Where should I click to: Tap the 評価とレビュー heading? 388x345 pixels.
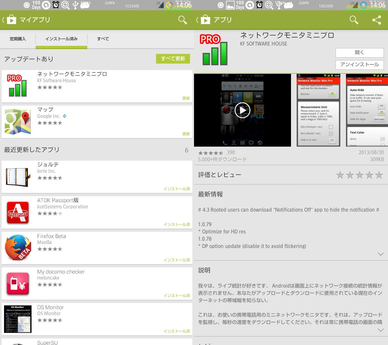[220, 175]
